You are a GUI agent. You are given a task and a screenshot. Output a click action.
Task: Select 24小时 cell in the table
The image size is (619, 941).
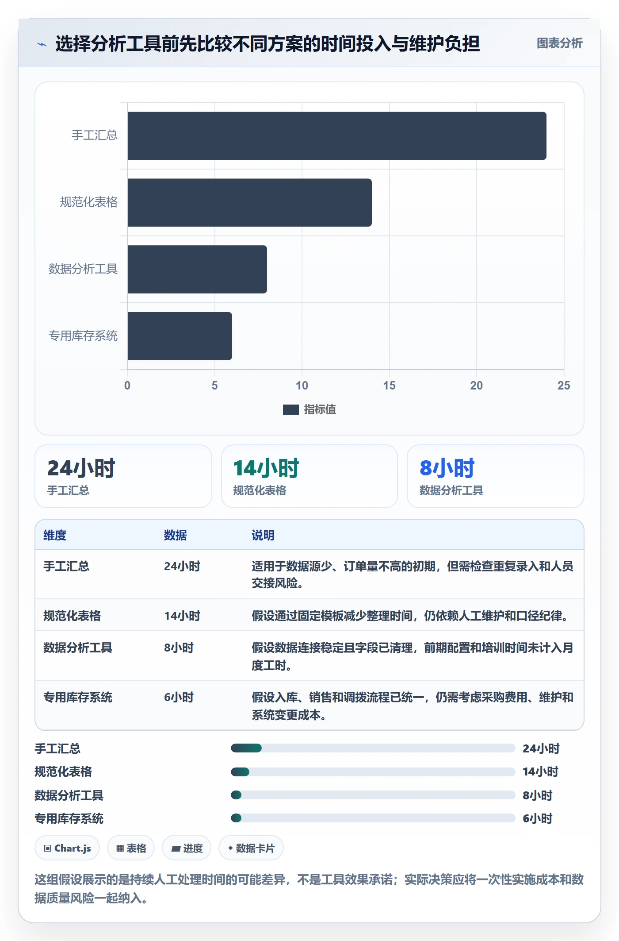pyautogui.click(x=182, y=566)
